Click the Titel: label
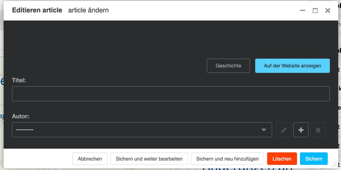This screenshot has height=170, width=341. click(19, 80)
